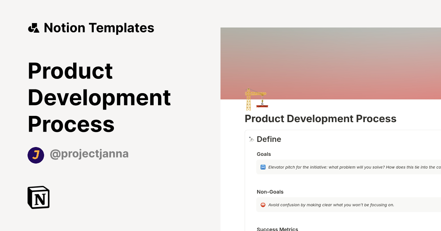Click the telescope icon beside Define heading
This screenshot has width=441, height=231.
251,139
